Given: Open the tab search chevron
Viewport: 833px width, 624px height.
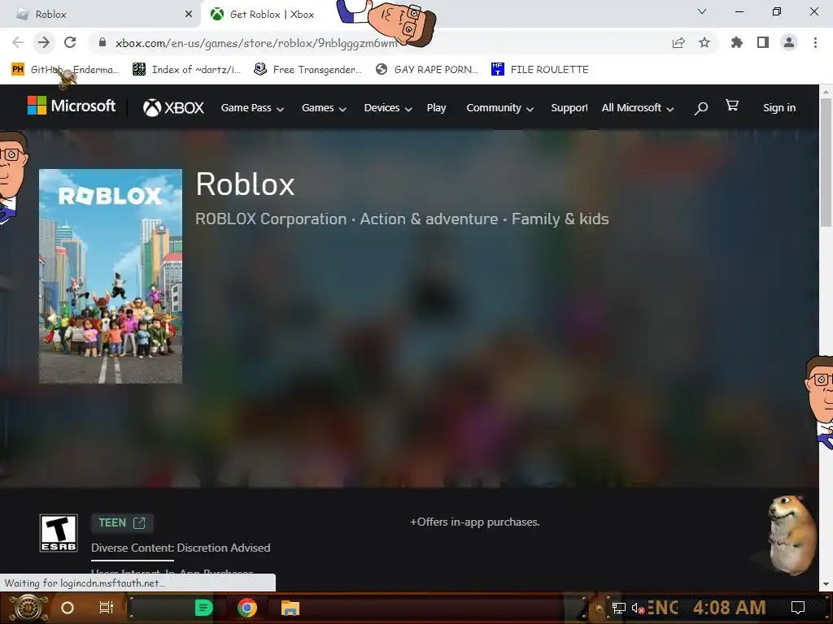Looking at the screenshot, I should (702, 11).
